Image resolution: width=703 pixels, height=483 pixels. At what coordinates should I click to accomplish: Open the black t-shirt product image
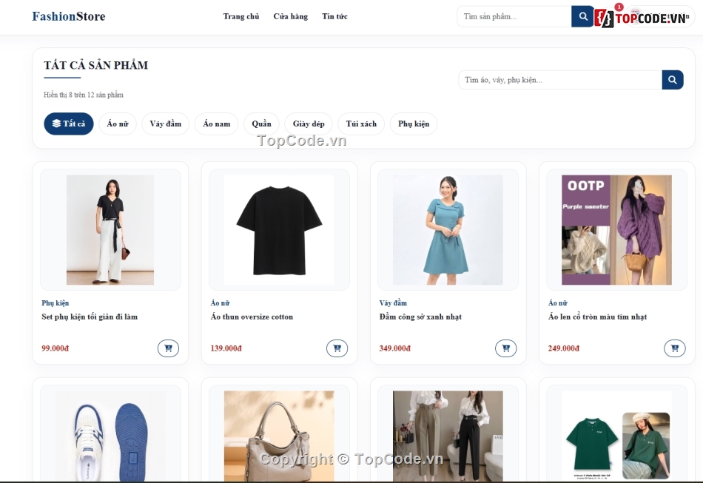click(279, 230)
